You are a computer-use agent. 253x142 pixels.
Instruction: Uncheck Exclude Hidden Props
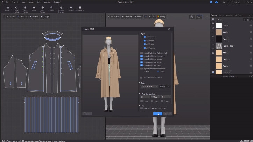click(142, 65)
